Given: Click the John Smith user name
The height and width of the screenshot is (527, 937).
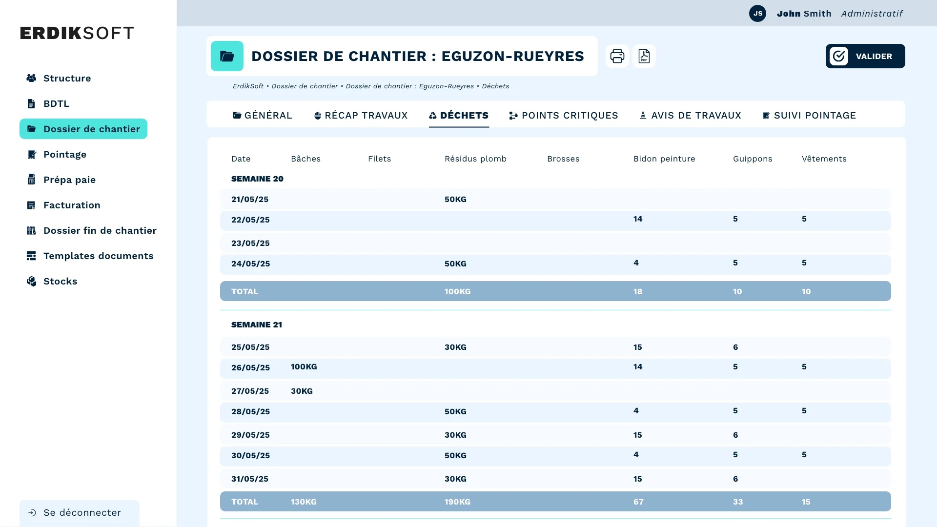Looking at the screenshot, I should [804, 14].
